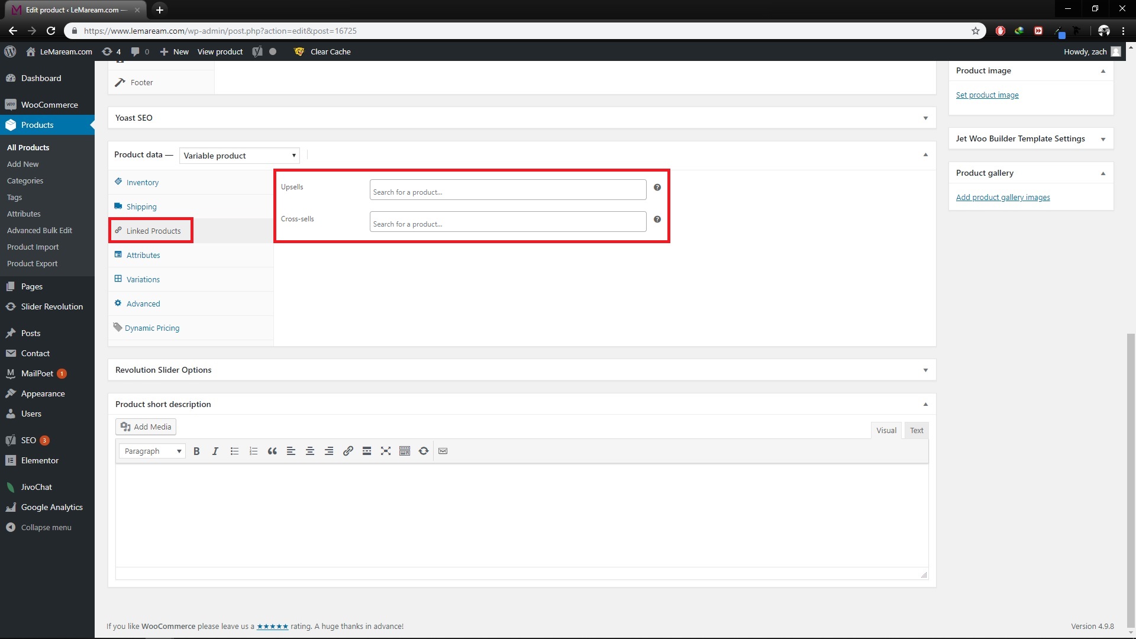Click the five-star rating link

pyautogui.click(x=272, y=626)
